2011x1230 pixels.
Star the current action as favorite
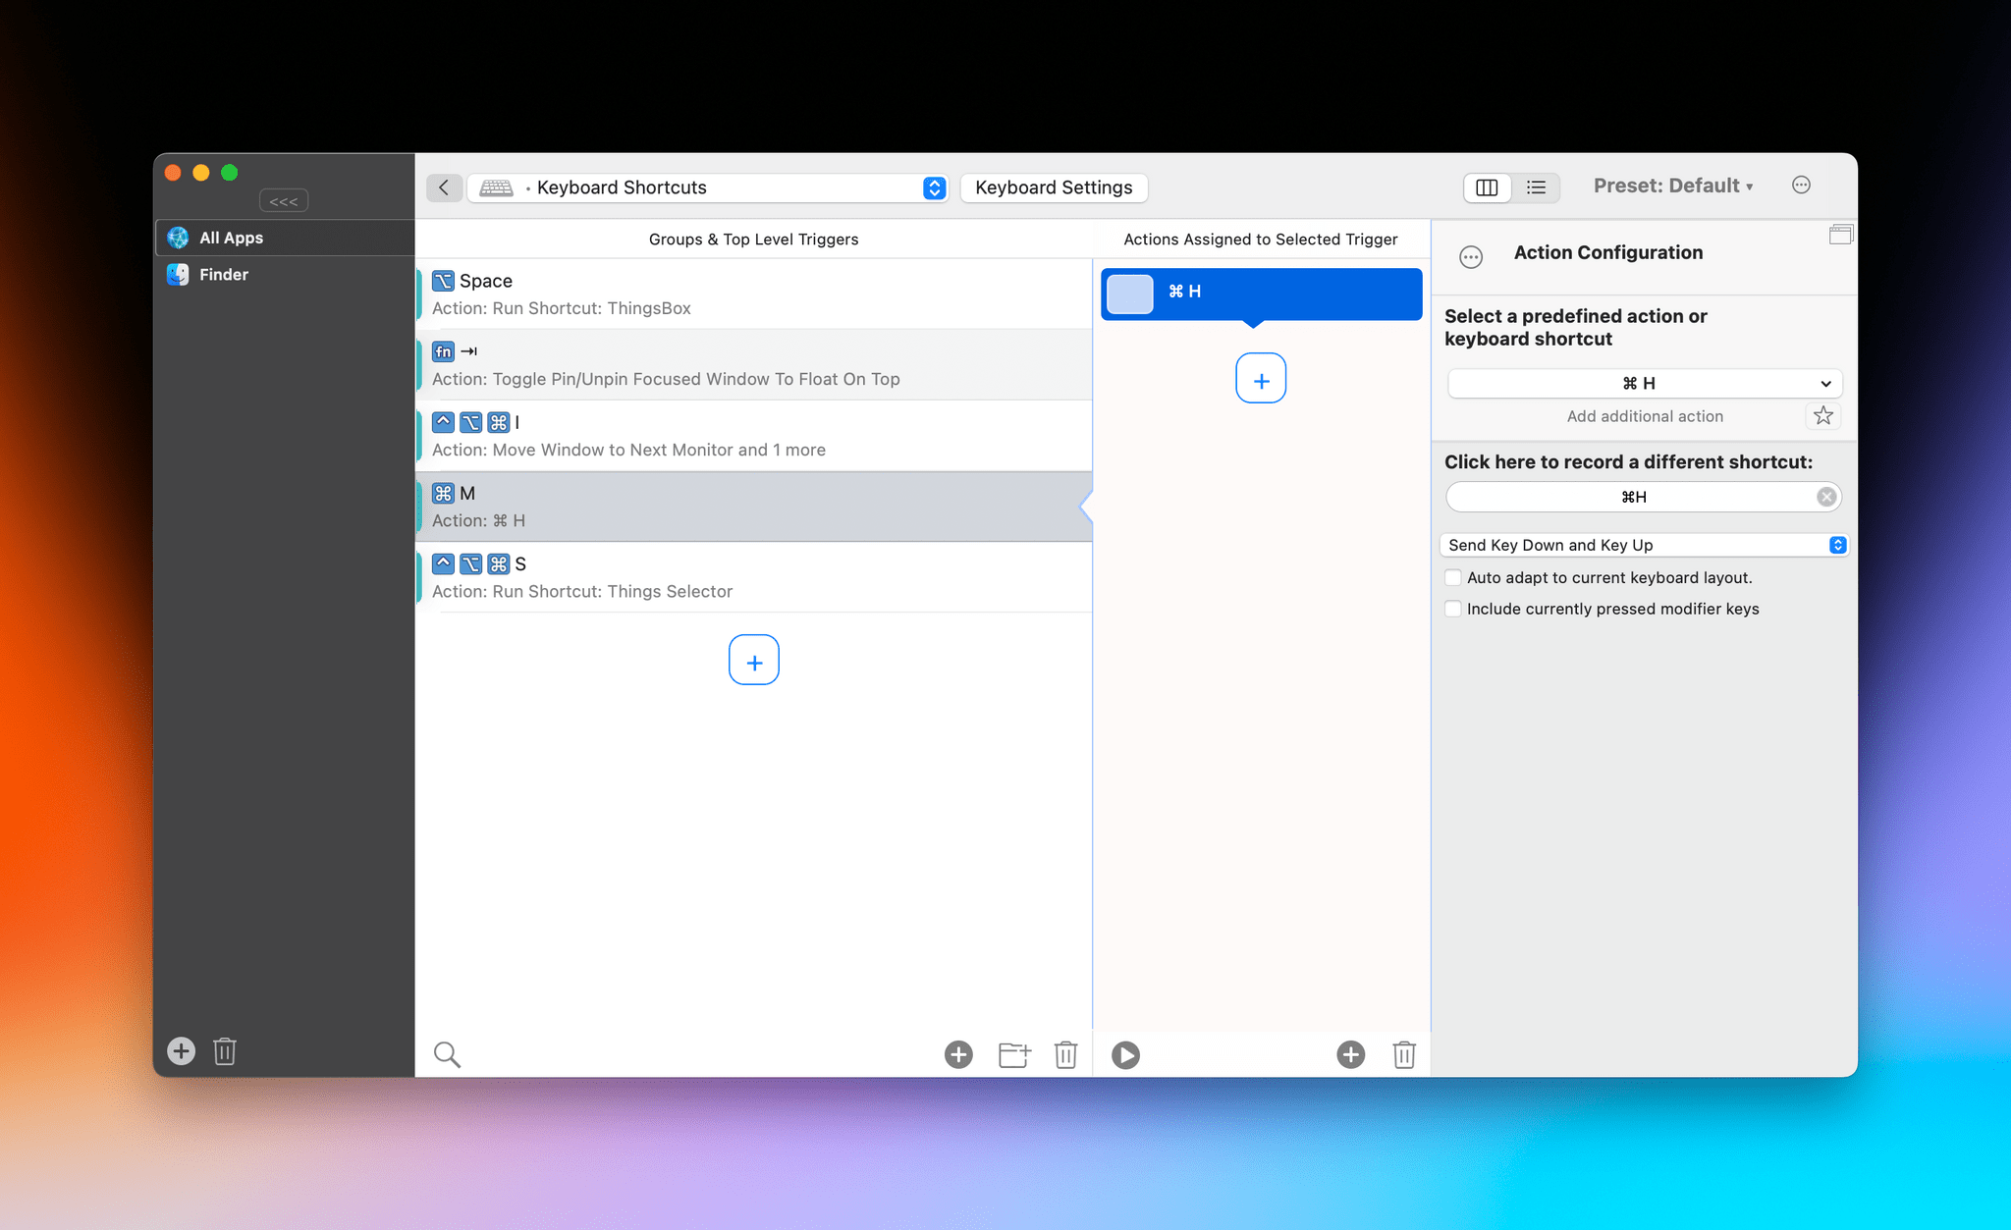pos(1823,415)
